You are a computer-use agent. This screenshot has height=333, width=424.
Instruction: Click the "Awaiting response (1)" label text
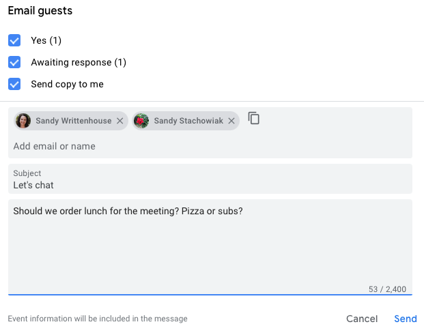[79, 63]
